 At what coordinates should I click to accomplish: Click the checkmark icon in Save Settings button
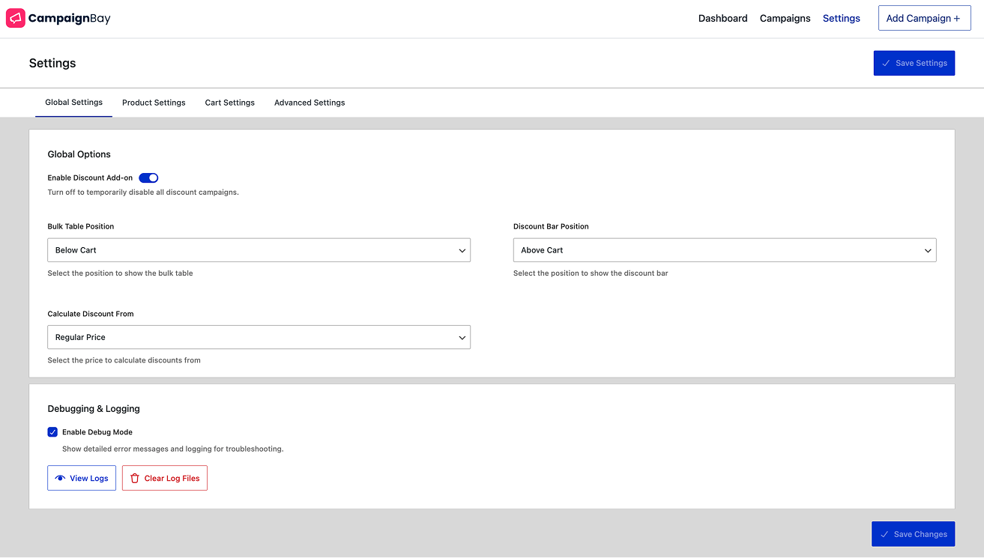tap(887, 63)
